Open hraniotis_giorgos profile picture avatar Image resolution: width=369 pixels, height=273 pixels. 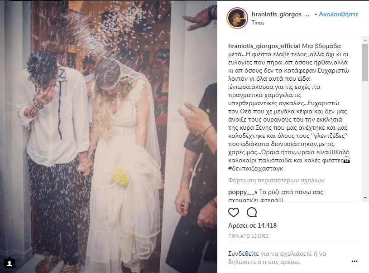(x=237, y=18)
